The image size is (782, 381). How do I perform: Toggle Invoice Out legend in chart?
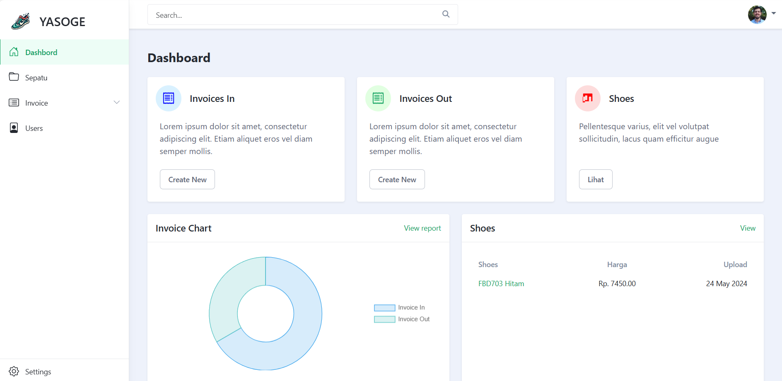(402, 319)
